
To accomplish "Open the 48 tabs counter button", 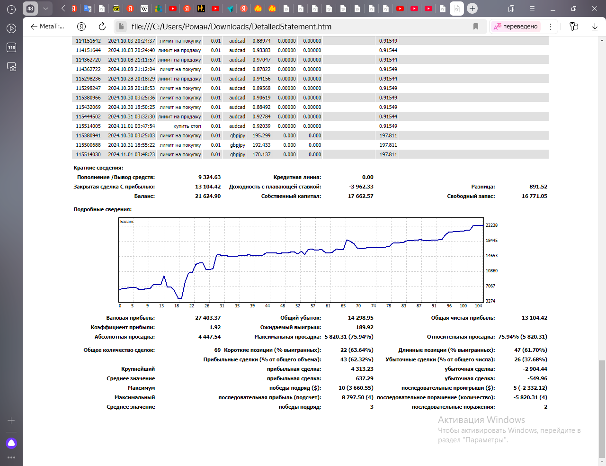I will click(x=30, y=9).
